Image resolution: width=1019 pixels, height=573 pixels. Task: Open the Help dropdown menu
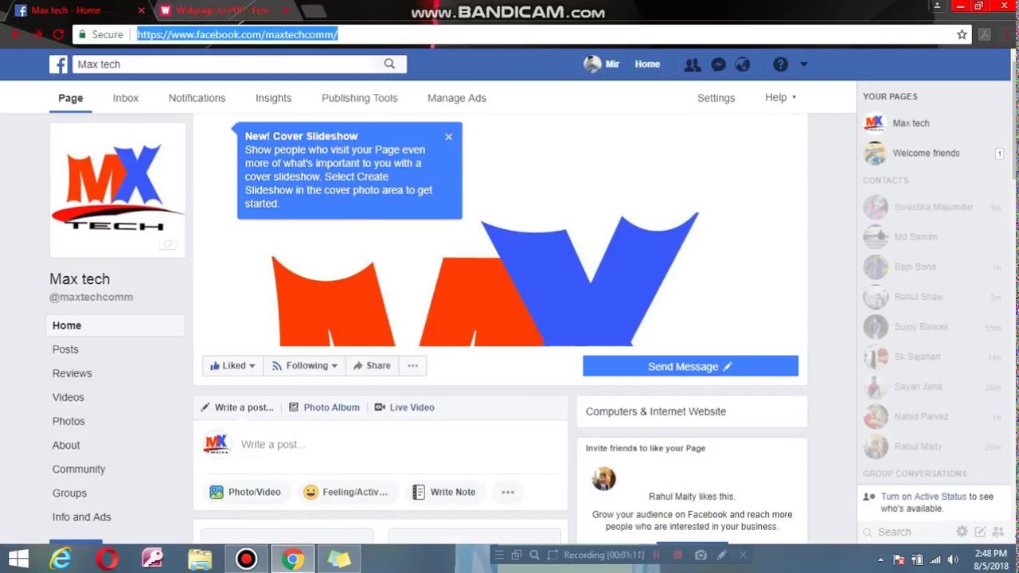780,98
